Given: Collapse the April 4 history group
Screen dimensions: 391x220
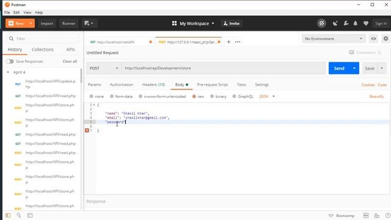Looking at the screenshot, I should pyautogui.click(x=8, y=72).
